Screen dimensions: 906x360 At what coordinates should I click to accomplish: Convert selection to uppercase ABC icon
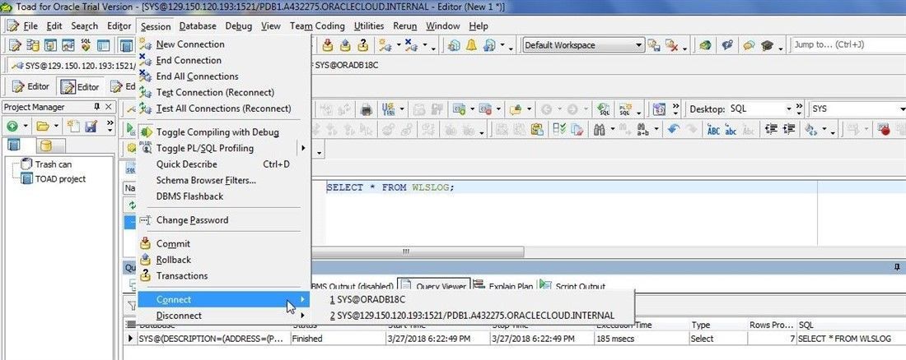click(713, 130)
